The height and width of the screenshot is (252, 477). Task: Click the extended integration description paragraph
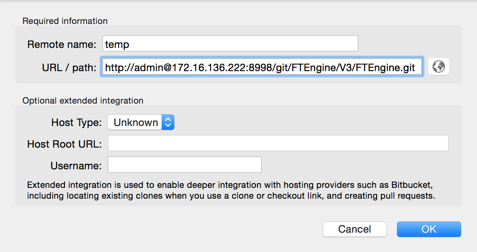[x=232, y=190]
